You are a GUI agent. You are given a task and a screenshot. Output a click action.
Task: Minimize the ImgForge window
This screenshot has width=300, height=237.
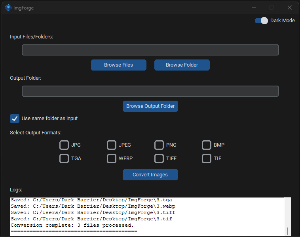pos(254,8)
